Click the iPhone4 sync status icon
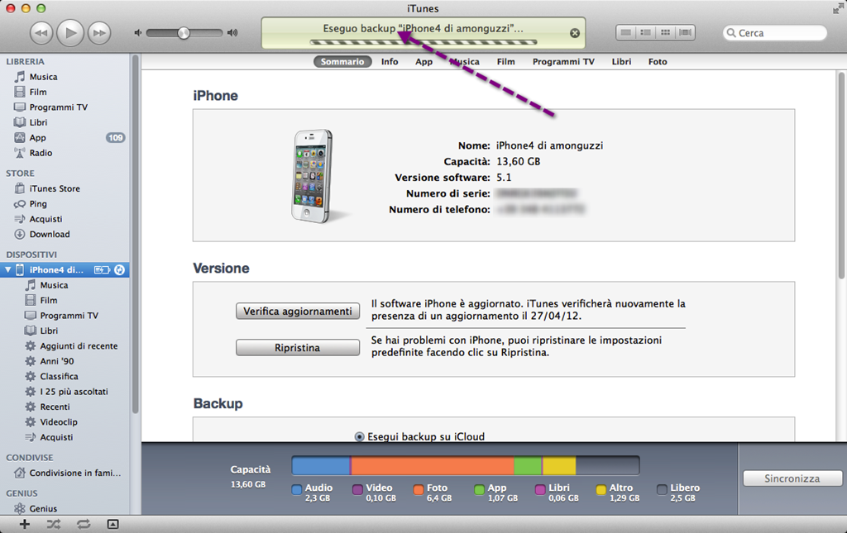The width and height of the screenshot is (847, 533). tap(119, 269)
